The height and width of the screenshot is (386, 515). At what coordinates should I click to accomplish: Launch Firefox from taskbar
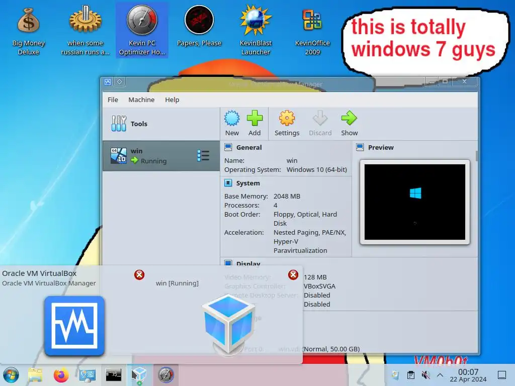tap(61, 375)
